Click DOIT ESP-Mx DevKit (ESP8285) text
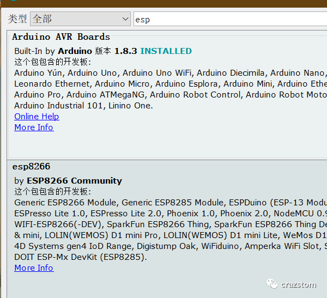Viewport: 327px width, 298px height. point(81,257)
